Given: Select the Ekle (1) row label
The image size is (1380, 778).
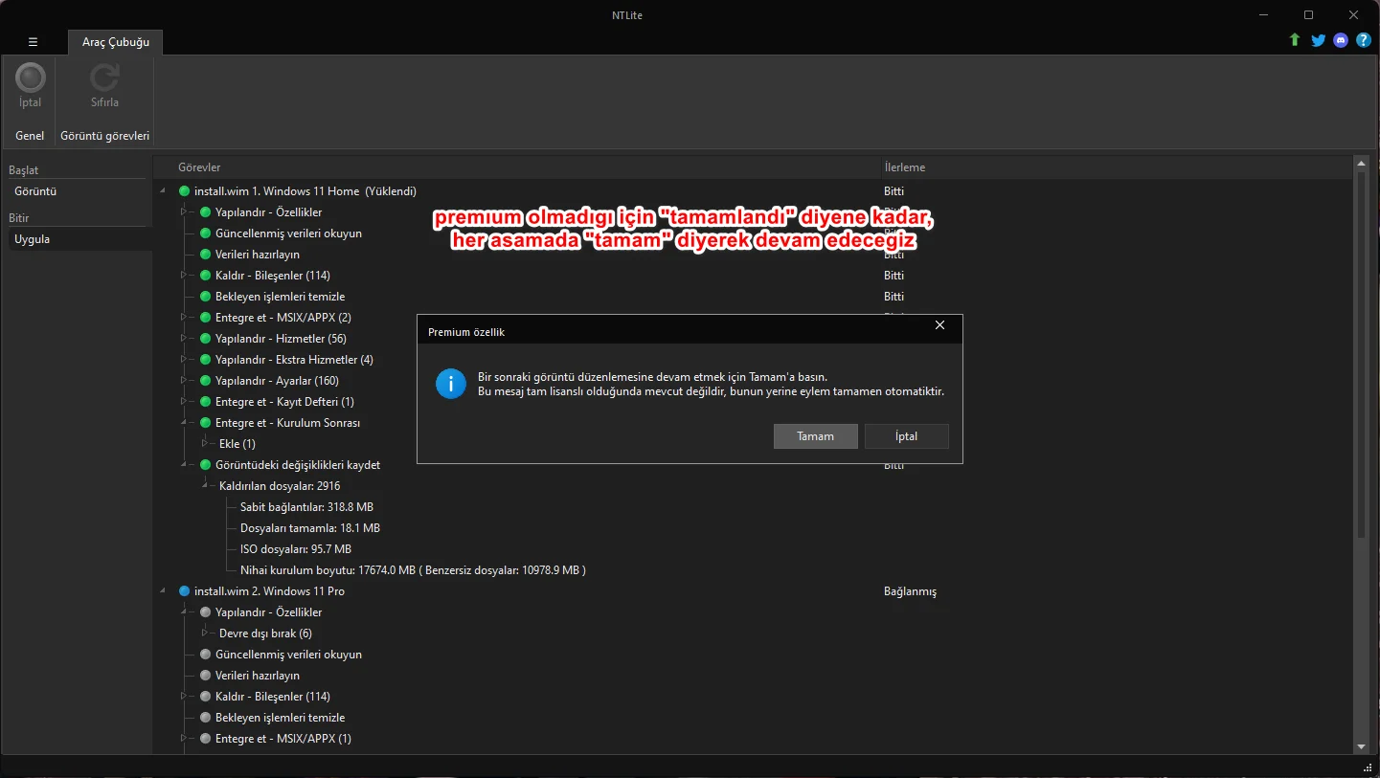Looking at the screenshot, I should point(238,444).
